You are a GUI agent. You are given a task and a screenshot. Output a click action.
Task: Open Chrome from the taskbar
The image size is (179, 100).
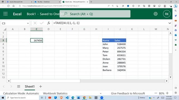[x=84, y=97]
